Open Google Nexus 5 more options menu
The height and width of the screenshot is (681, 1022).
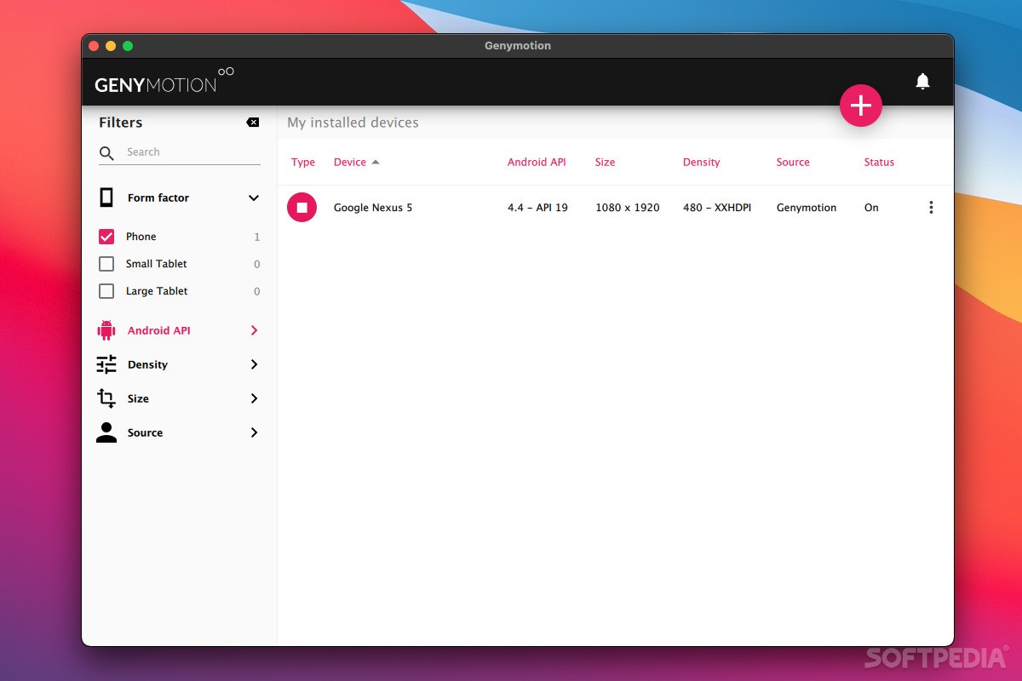click(x=931, y=208)
